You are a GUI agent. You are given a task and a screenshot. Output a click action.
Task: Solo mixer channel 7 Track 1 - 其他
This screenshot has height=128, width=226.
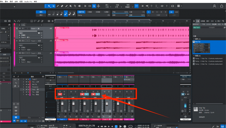pyautogui.click(x=131, y=92)
